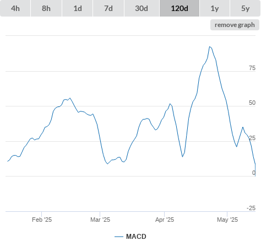Click the active 120d tab

pos(180,8)
